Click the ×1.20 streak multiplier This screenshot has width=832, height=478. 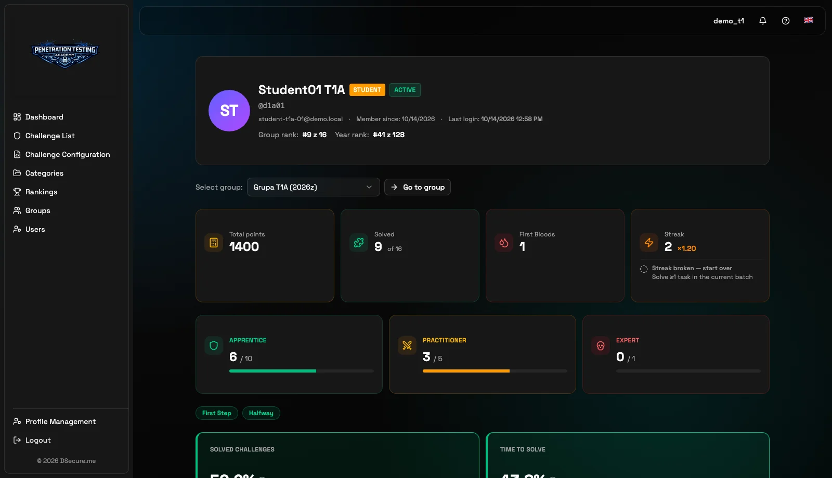coord(686,248)
